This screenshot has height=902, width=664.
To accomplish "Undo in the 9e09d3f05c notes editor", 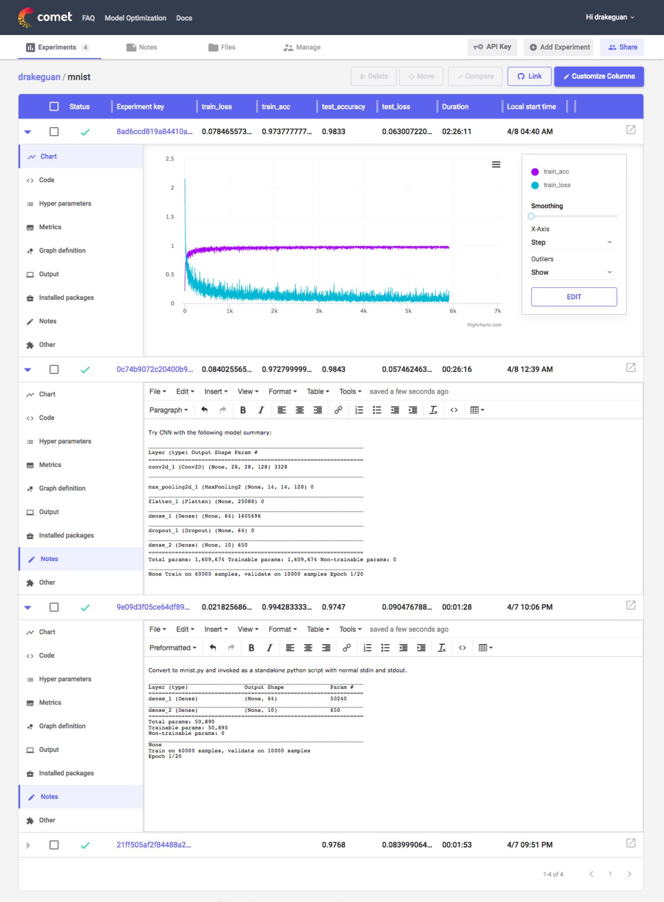I will click(x=213, y=648).
